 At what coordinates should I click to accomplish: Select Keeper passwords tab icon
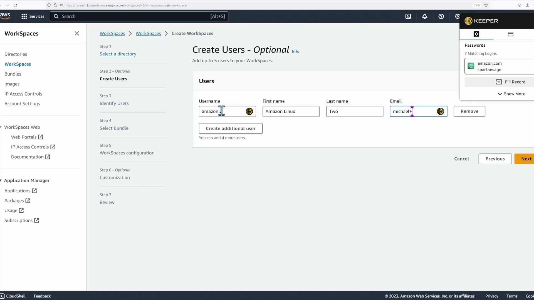coord(476,34)
